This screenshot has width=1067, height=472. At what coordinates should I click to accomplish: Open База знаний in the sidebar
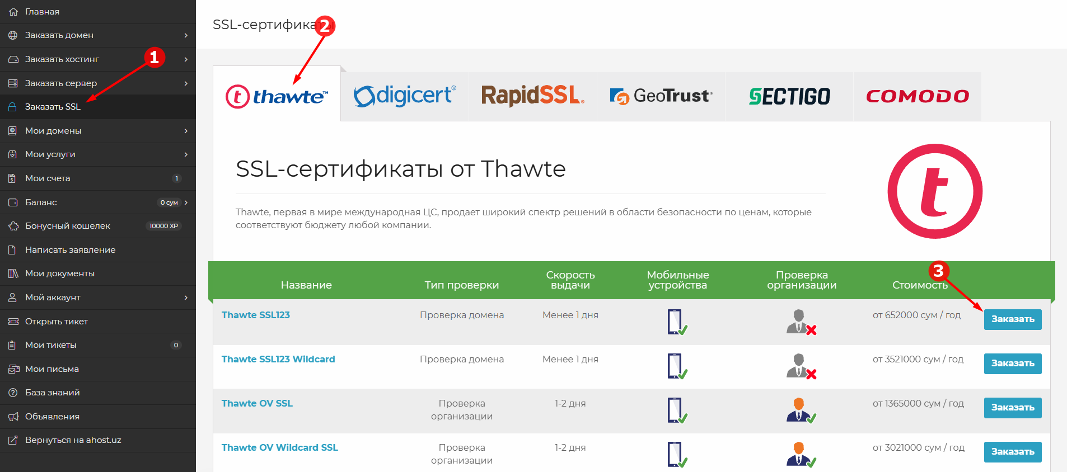[x=98, y=393]
